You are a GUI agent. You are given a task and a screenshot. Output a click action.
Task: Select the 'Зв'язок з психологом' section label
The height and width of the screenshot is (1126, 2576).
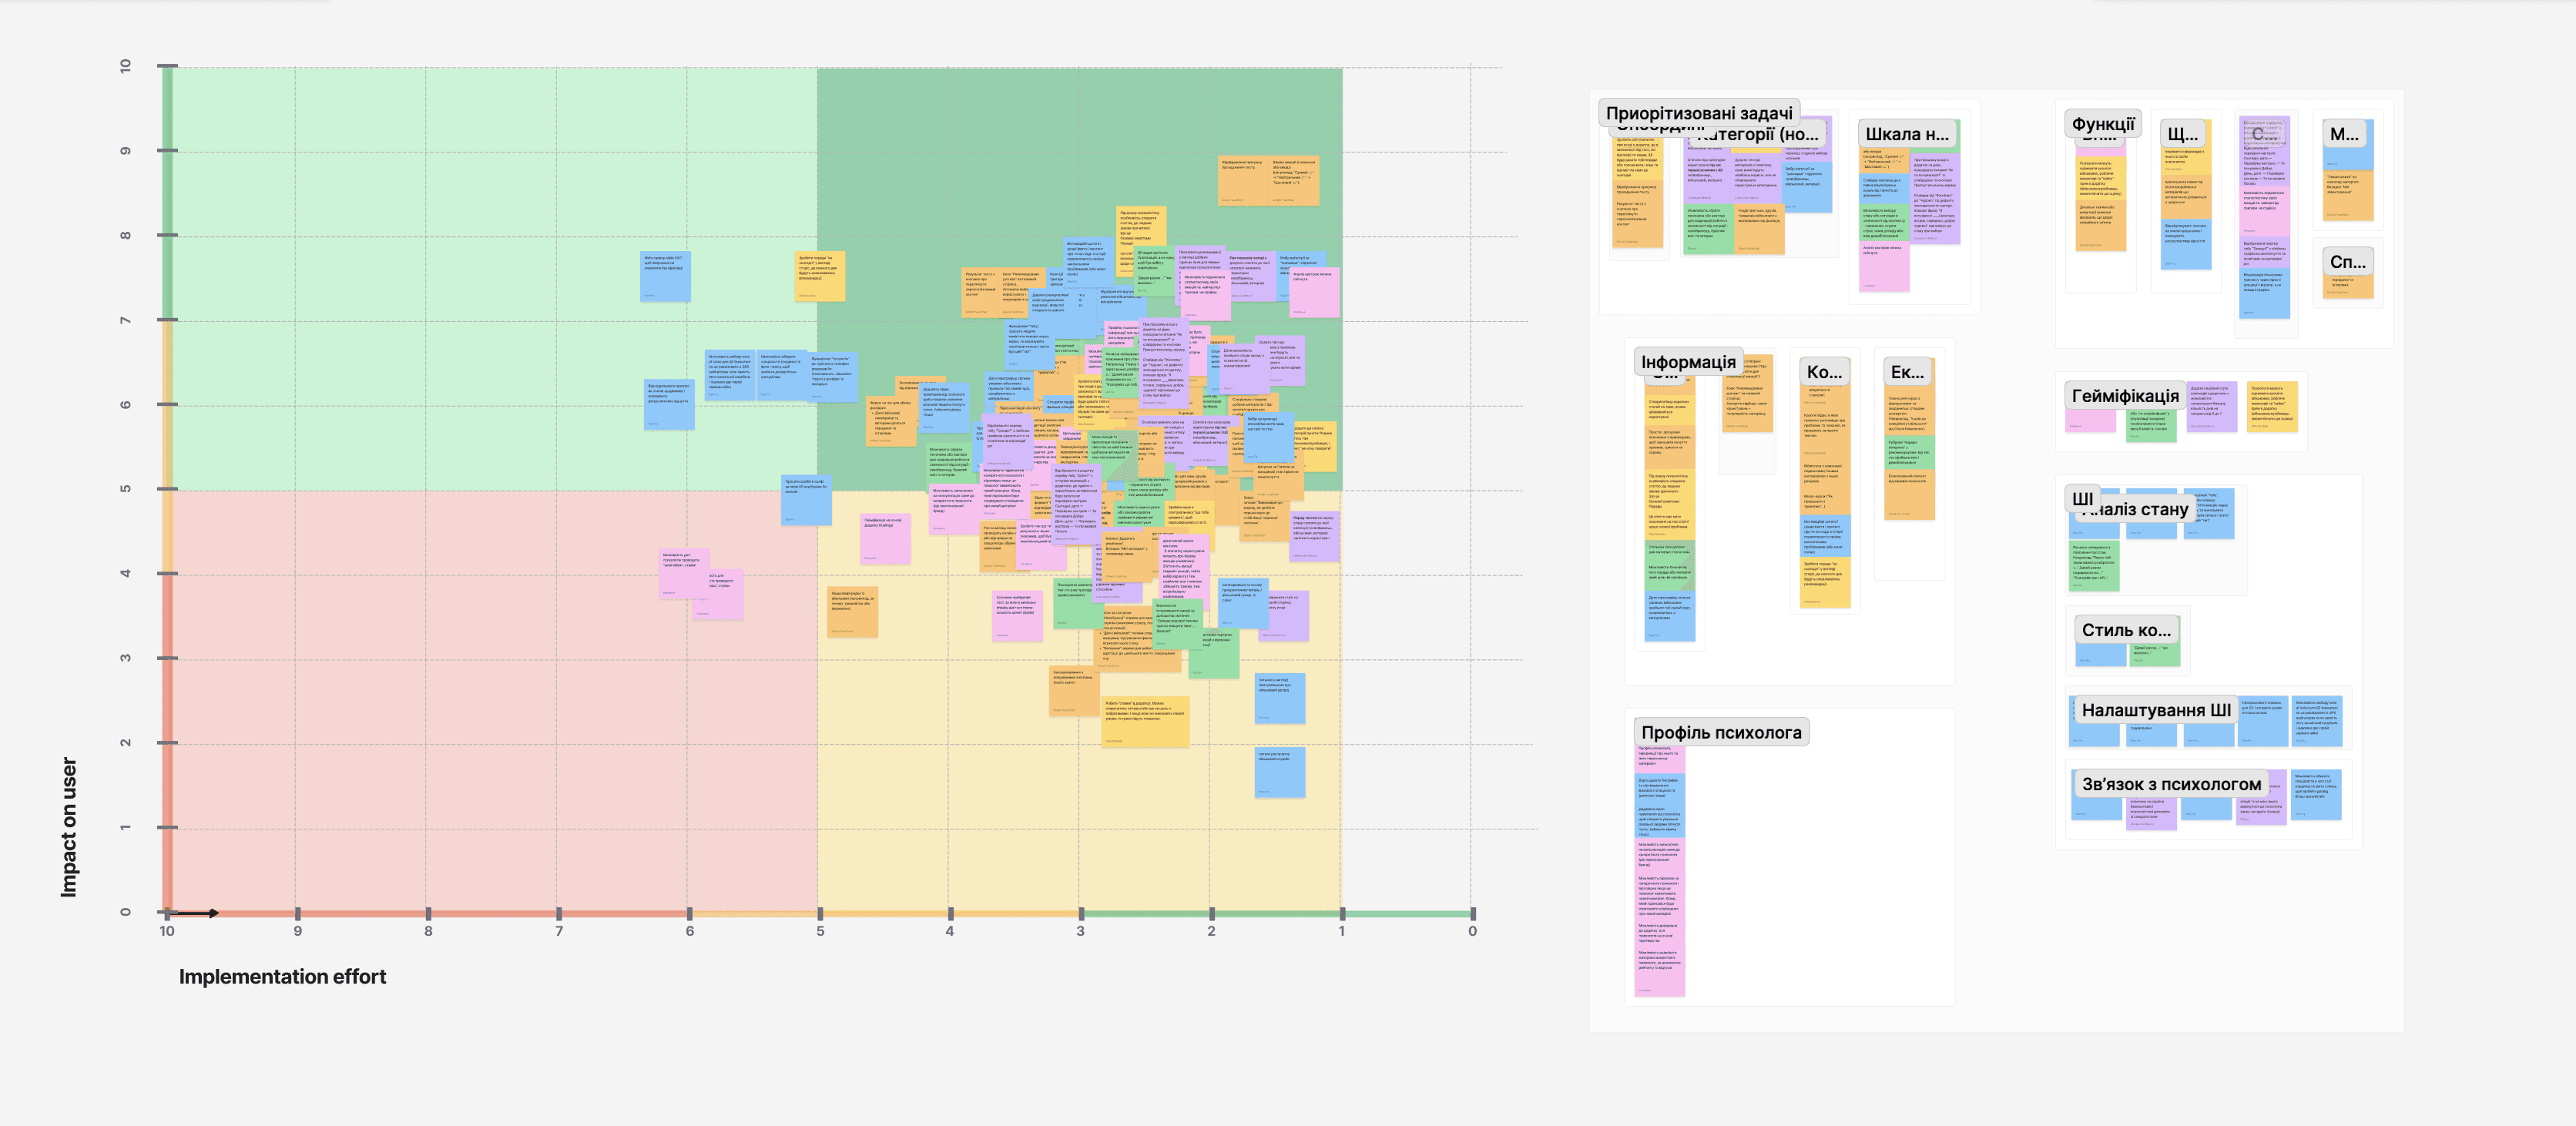[2171, 784]
